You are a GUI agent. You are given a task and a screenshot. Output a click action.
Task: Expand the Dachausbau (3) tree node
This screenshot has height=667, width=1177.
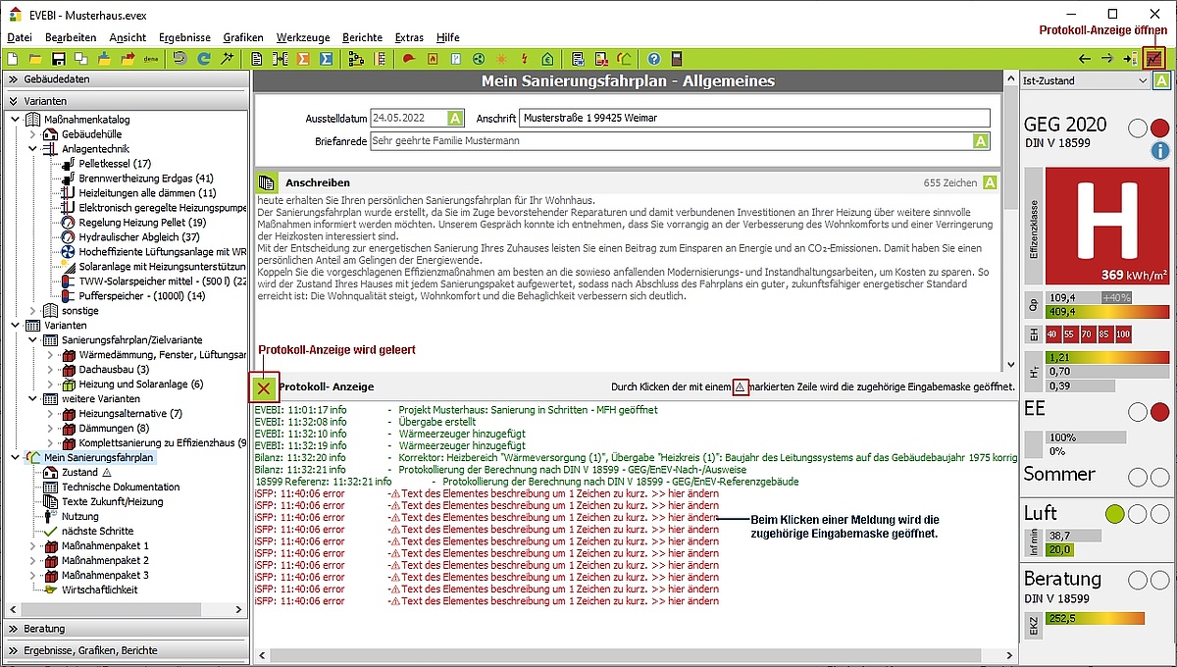(x=50, y=369)
